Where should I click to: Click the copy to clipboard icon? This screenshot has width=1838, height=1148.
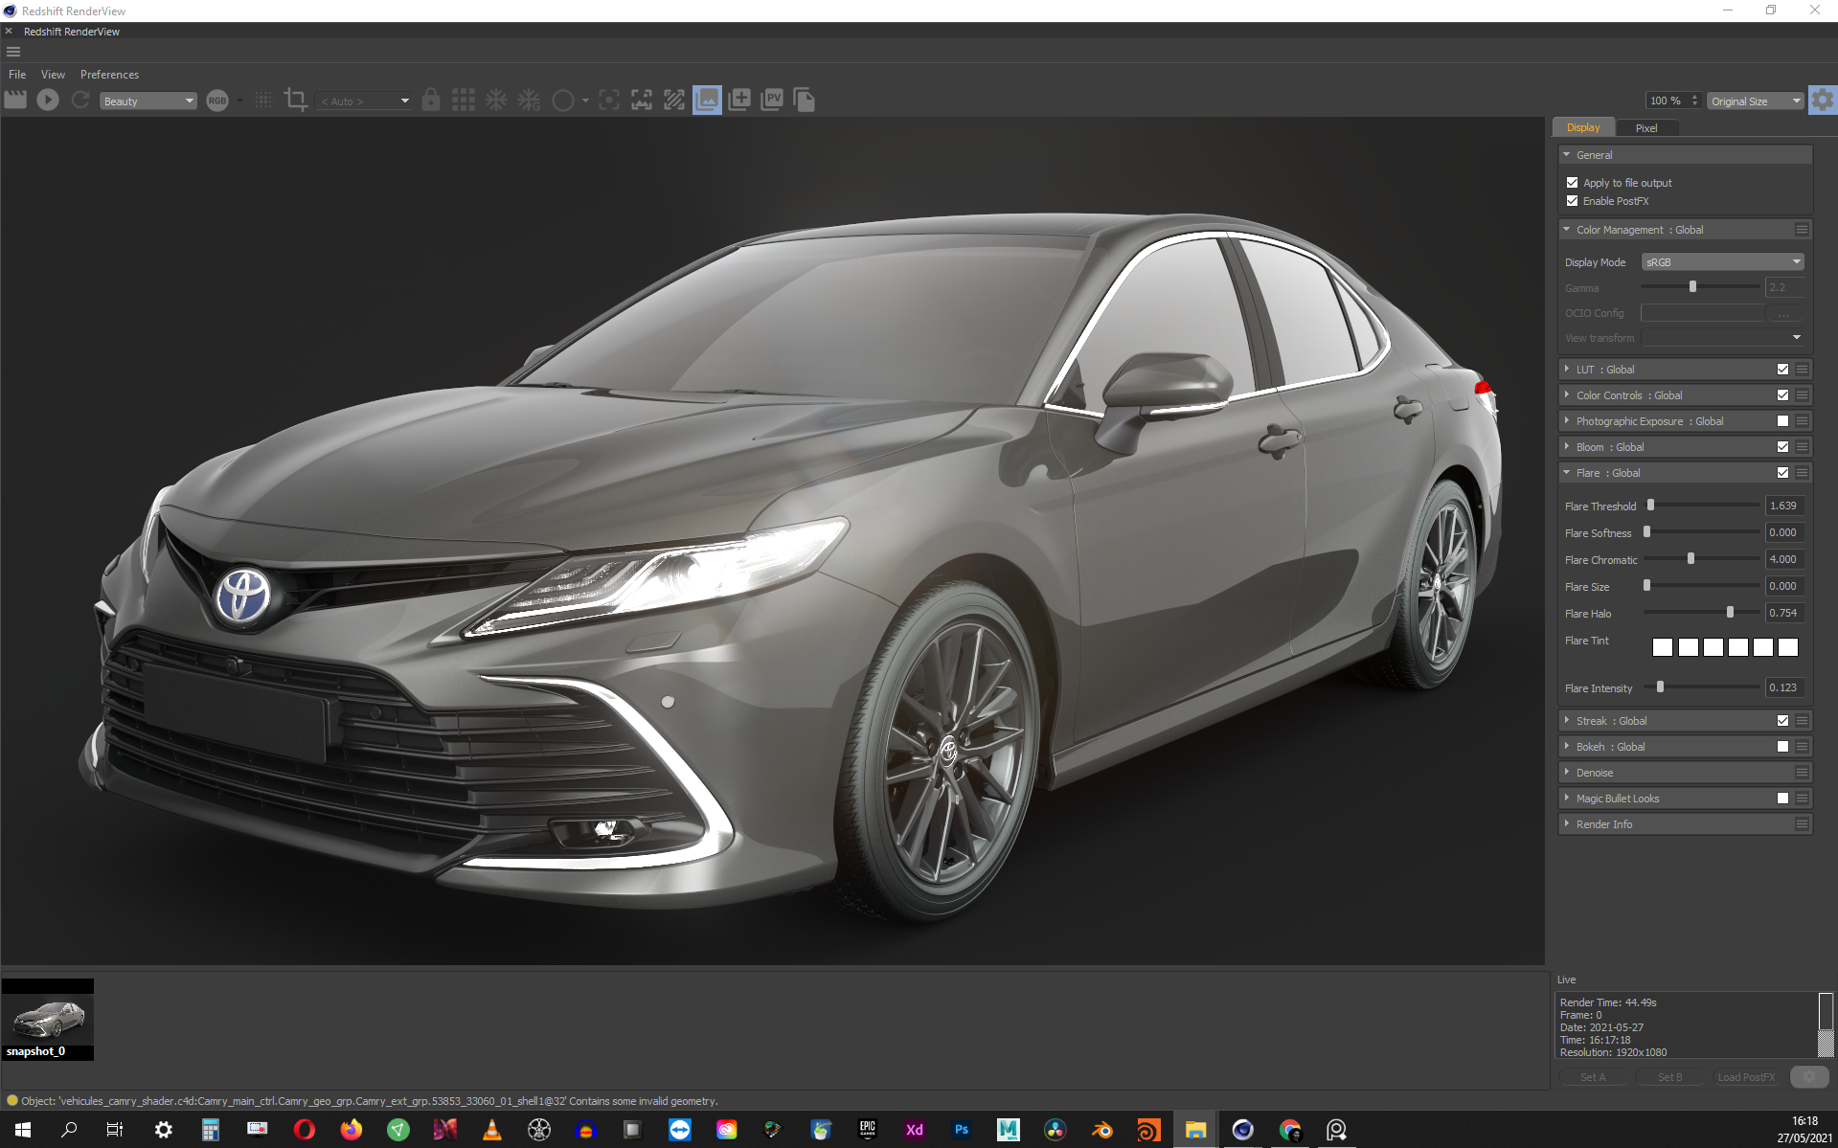tap(805, 100)
